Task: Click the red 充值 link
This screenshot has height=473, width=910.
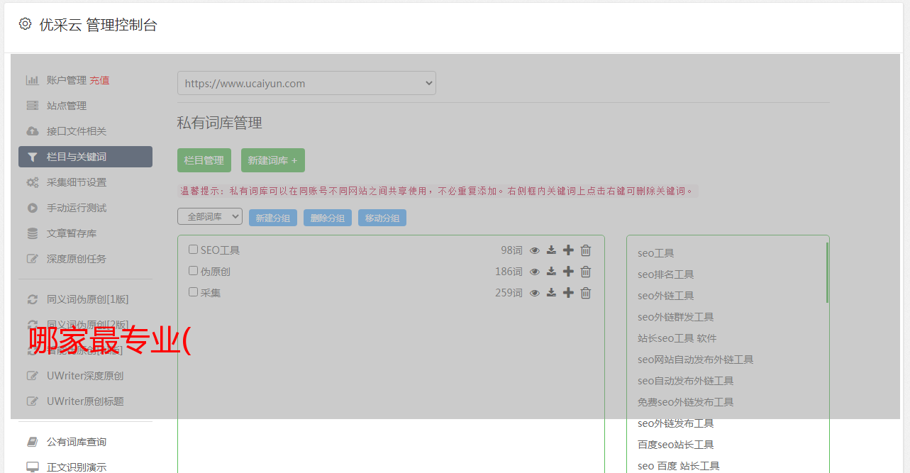Action: 99,80
